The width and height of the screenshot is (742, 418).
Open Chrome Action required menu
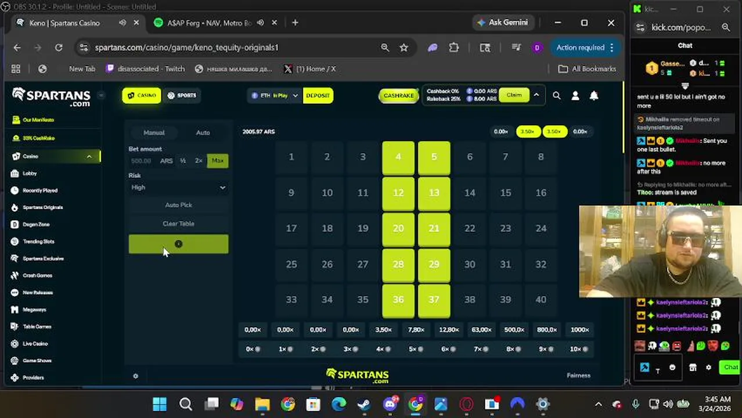[x=585, y=48]
